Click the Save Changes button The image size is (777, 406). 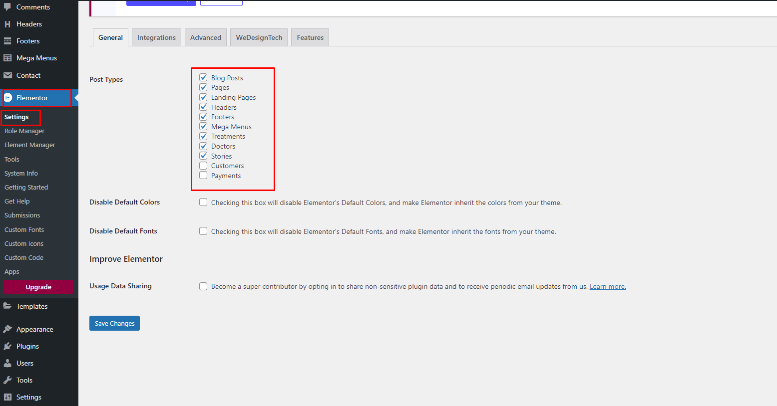click(114, 323)
